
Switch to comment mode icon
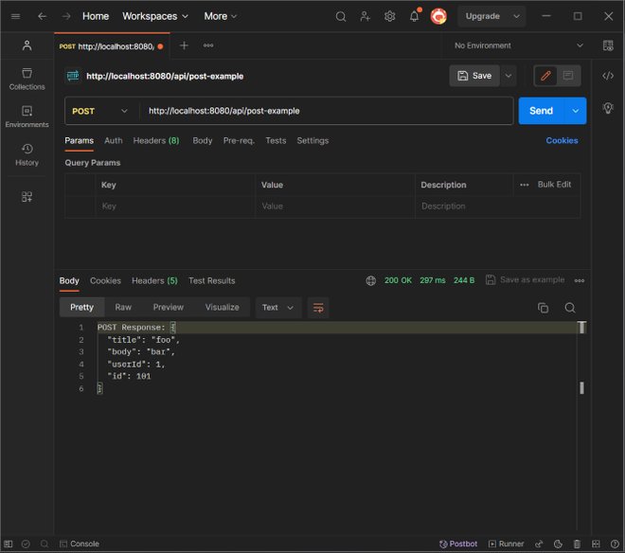click(568, 76)
